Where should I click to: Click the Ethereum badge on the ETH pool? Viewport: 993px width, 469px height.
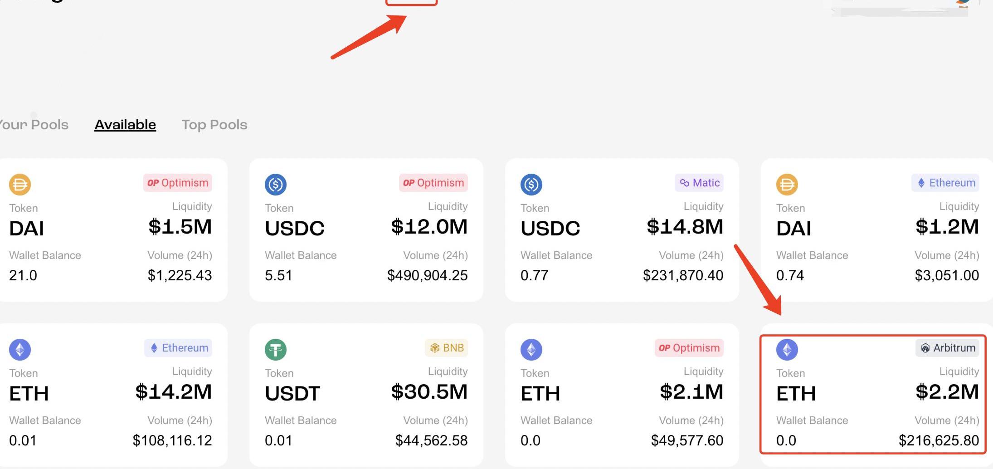(178, 348)
